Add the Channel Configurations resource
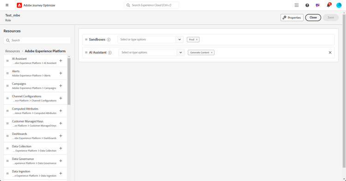The height and width of the screenshot is (181, 346). click(x=61, y=98)
